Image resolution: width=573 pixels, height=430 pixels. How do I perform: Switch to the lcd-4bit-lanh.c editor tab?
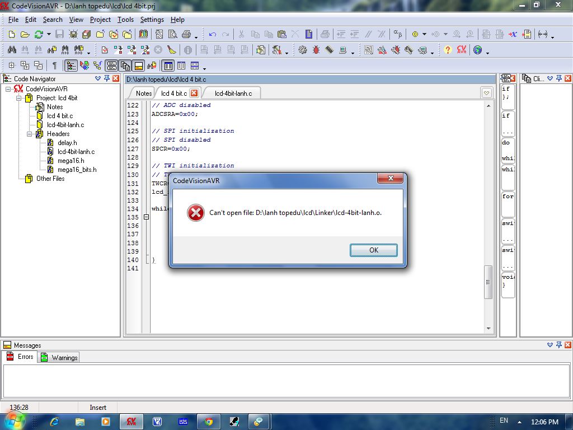pos(233,94)
